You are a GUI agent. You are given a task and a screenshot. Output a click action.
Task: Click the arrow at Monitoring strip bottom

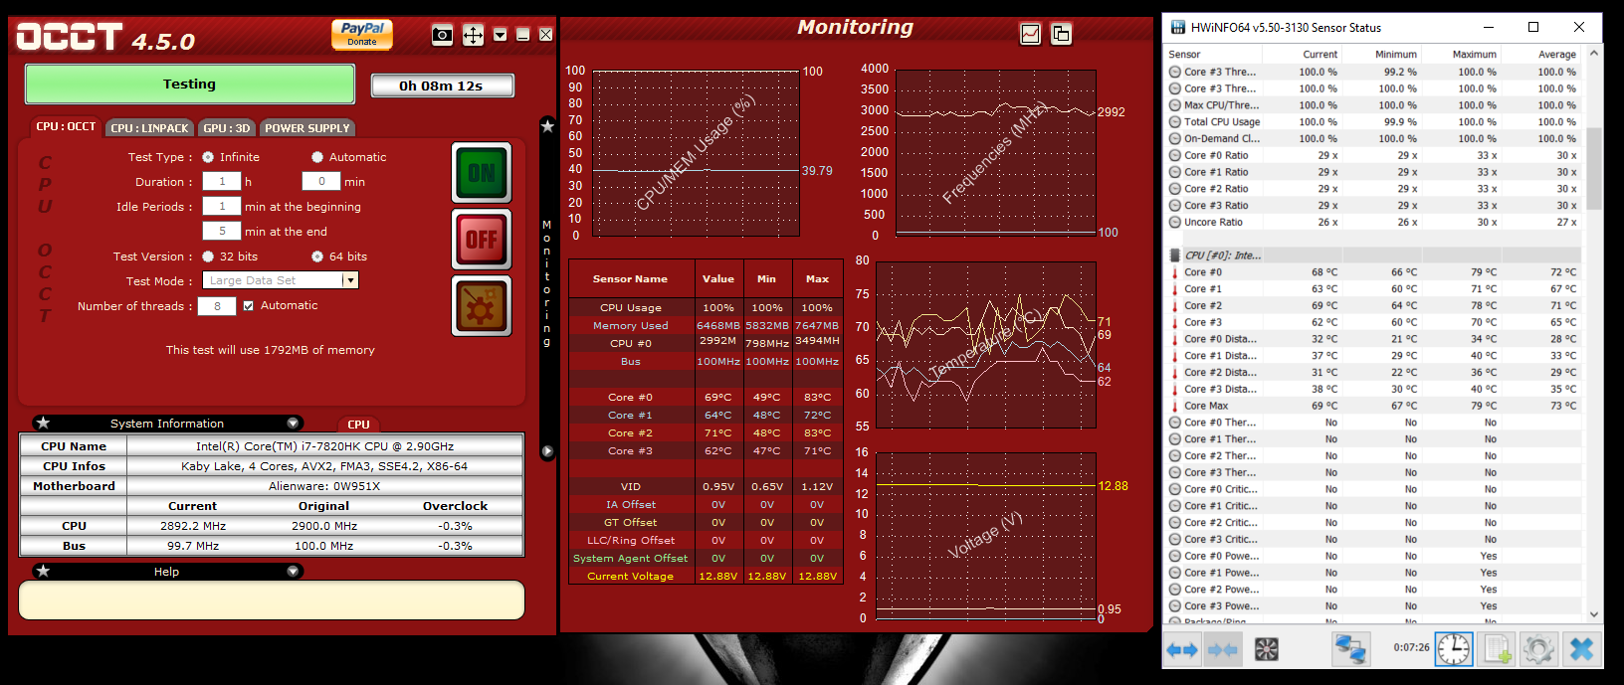[x=547, y=451]
